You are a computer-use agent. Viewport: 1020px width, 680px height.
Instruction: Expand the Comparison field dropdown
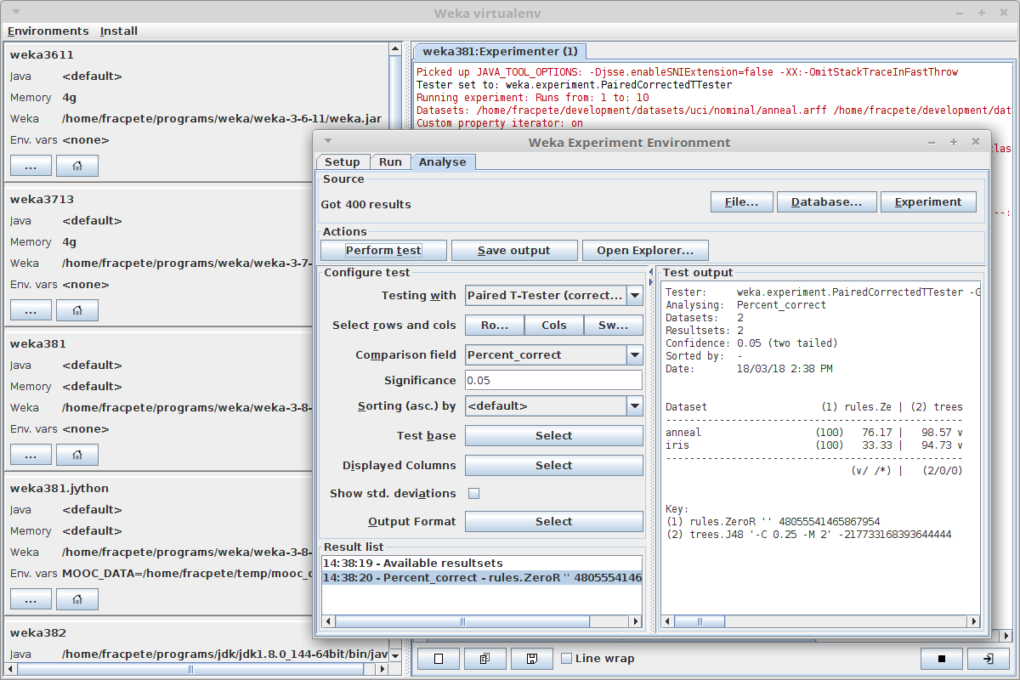pyautogui.click(x=635, y=355)
